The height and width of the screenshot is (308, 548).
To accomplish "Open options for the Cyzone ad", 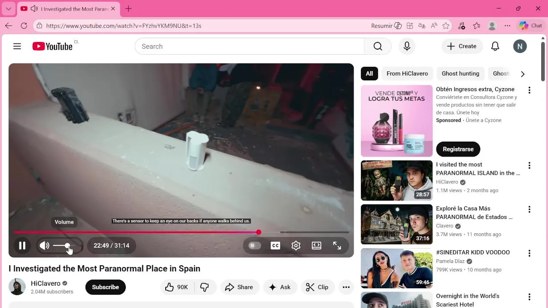I will pos(529,90).
